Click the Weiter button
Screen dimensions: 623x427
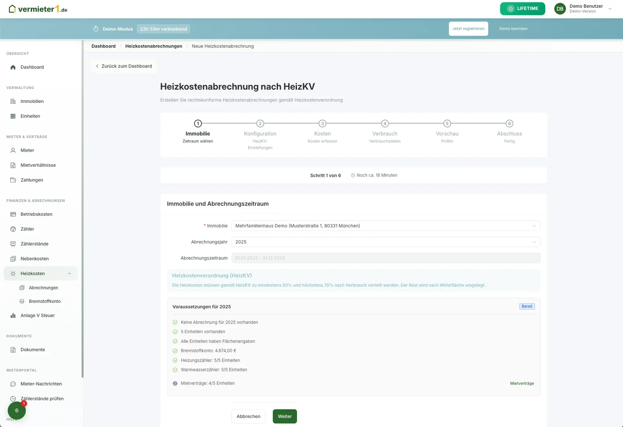[285, 416]
